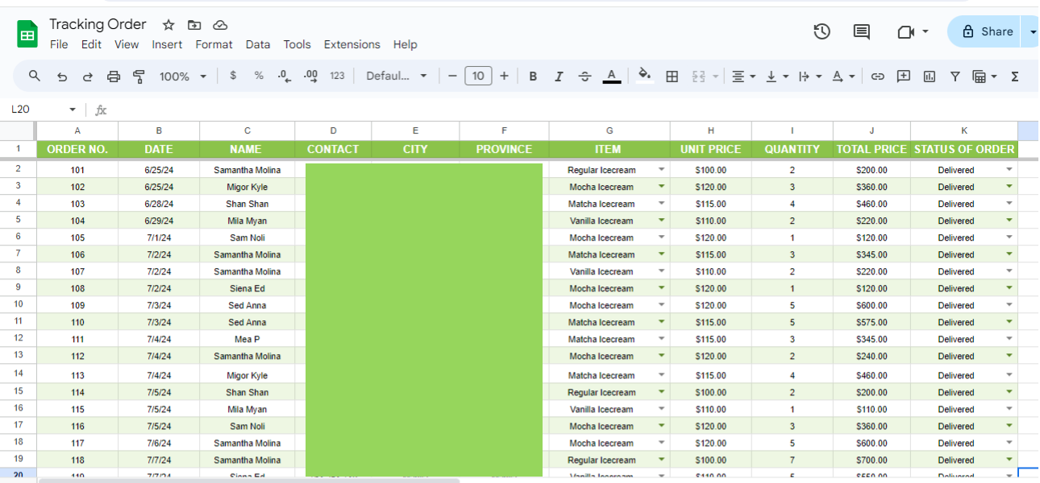Image resolution: width=1040 pixels, height=483 pixels.
Task: Open the fill color picker
Action: pyautogui.click(x=644, y=76)
